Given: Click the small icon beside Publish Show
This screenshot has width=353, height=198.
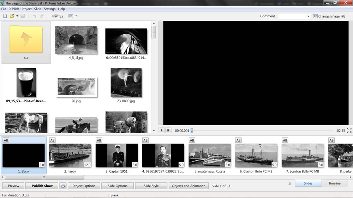Looking at the screenshot, I should pyautogui.click(x=63, y=186).
